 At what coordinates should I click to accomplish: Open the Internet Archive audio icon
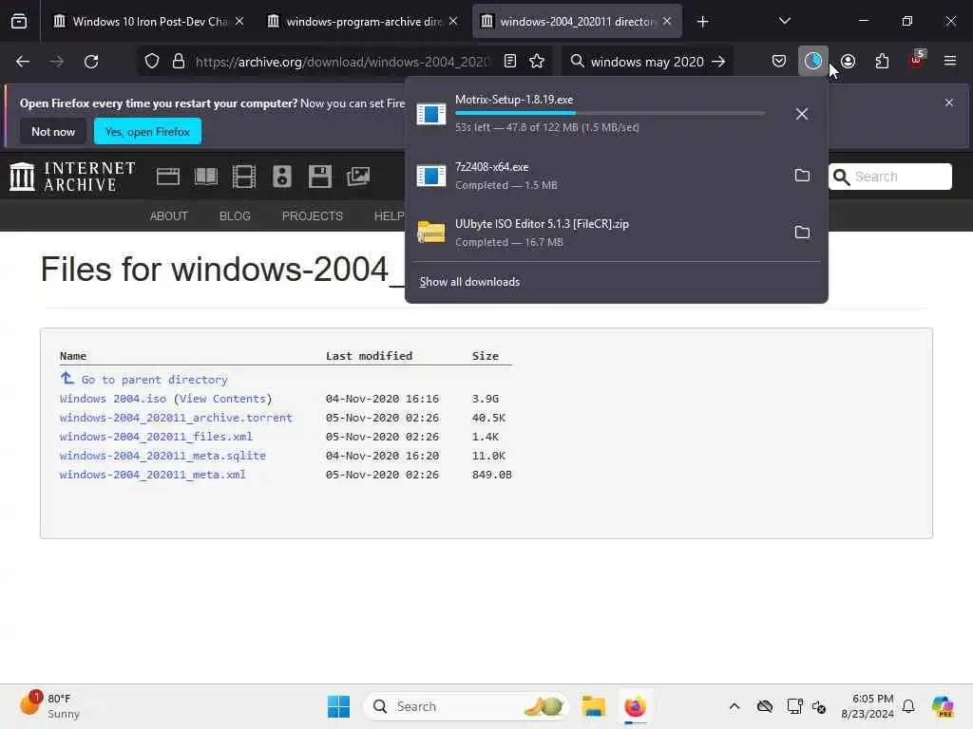[281, 177]
